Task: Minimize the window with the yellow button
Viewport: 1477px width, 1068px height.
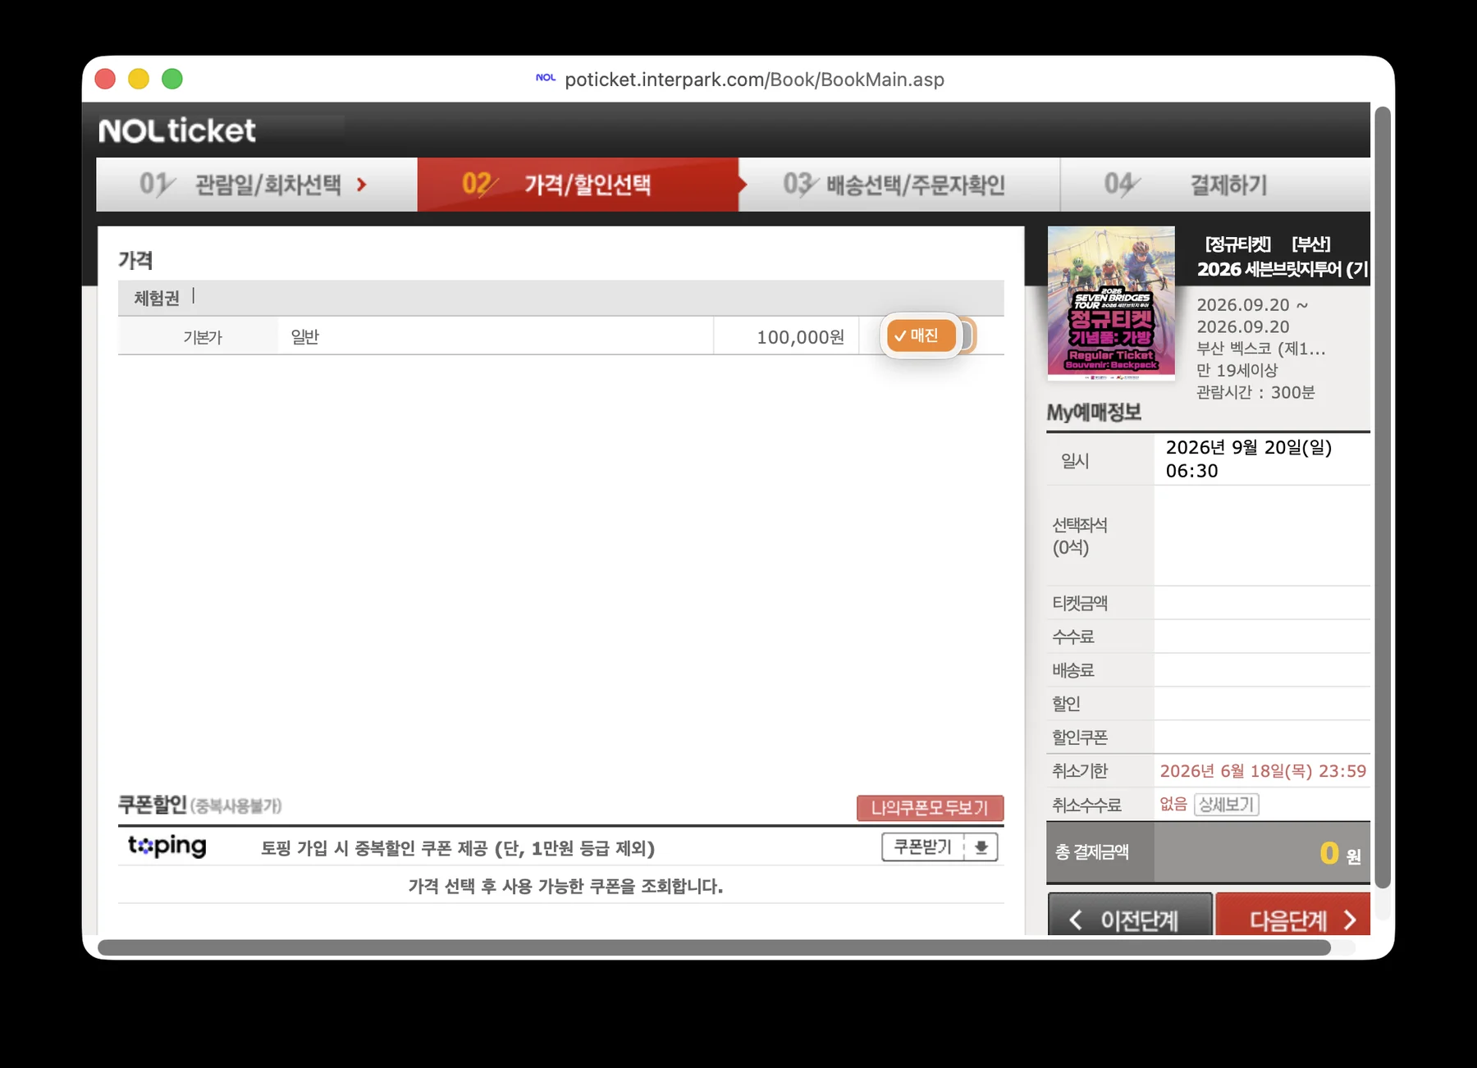Action: click(x=139, y=79)
